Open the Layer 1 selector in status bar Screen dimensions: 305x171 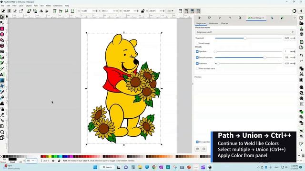[x=46, y=161]
